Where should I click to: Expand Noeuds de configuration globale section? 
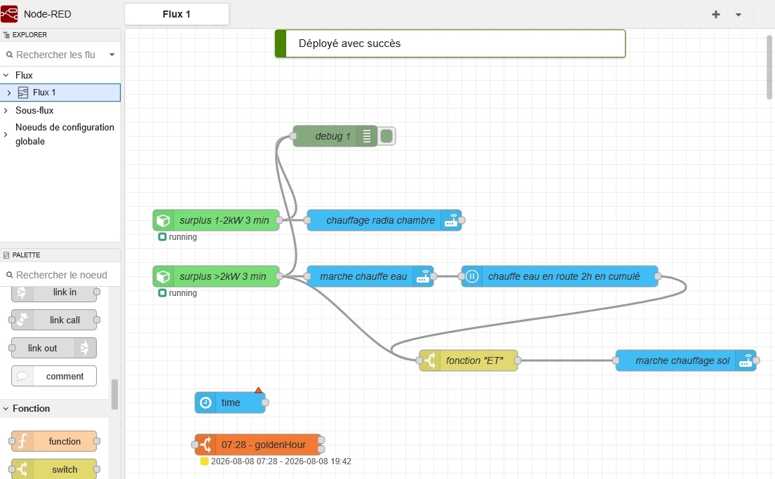pyautogui.click(x=6, y=134)
